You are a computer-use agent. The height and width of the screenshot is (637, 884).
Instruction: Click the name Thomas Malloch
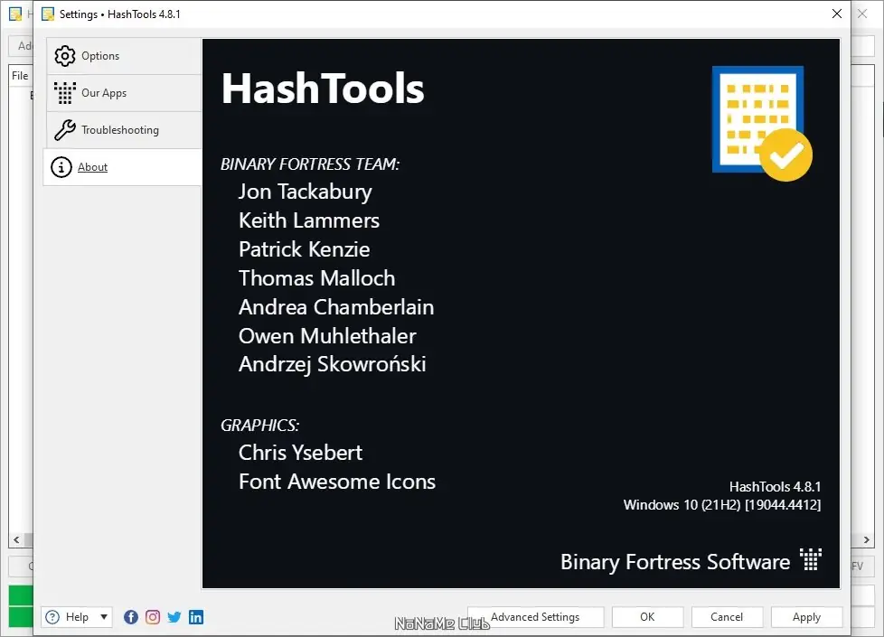pos(317,278)
